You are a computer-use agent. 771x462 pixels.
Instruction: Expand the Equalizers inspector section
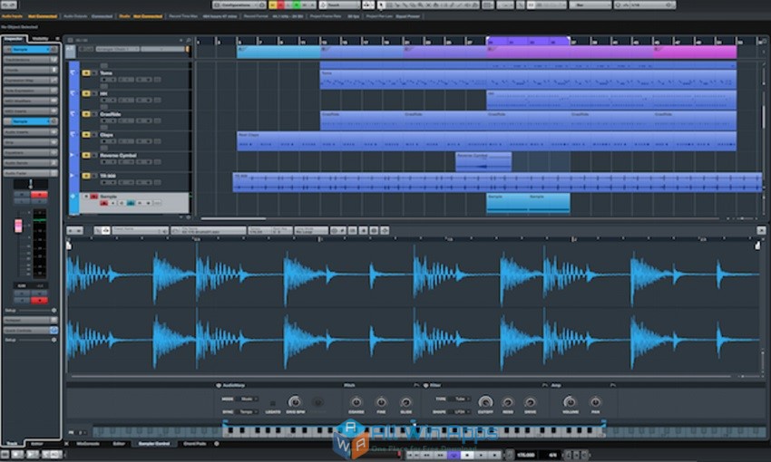pos(31,153)
